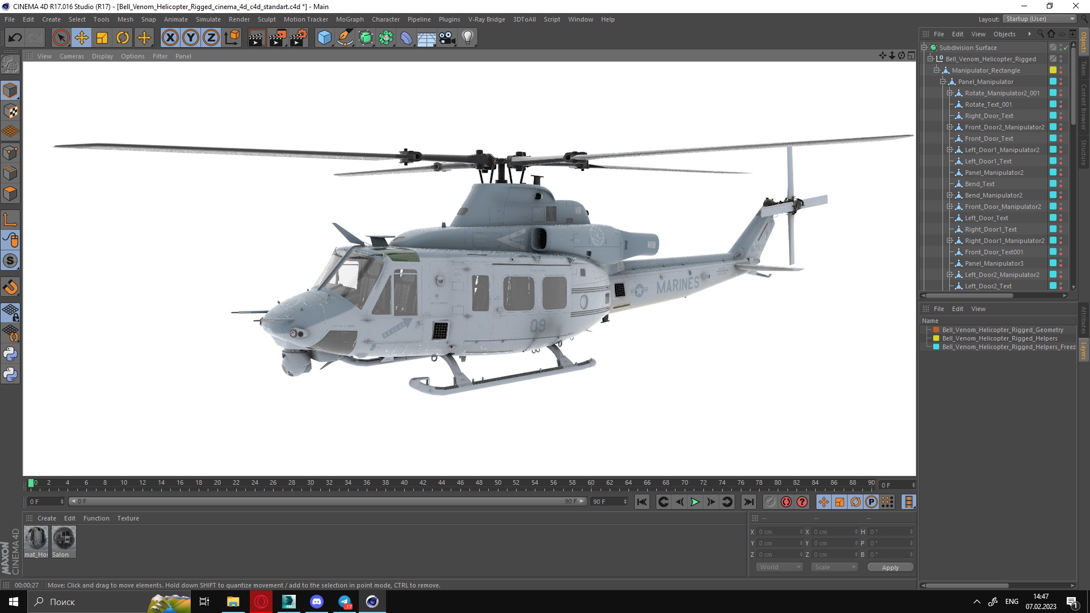Open the MoGraph menu
Image resolution: width=1090 pixels, height=613 pixels.
click(350, 19)
